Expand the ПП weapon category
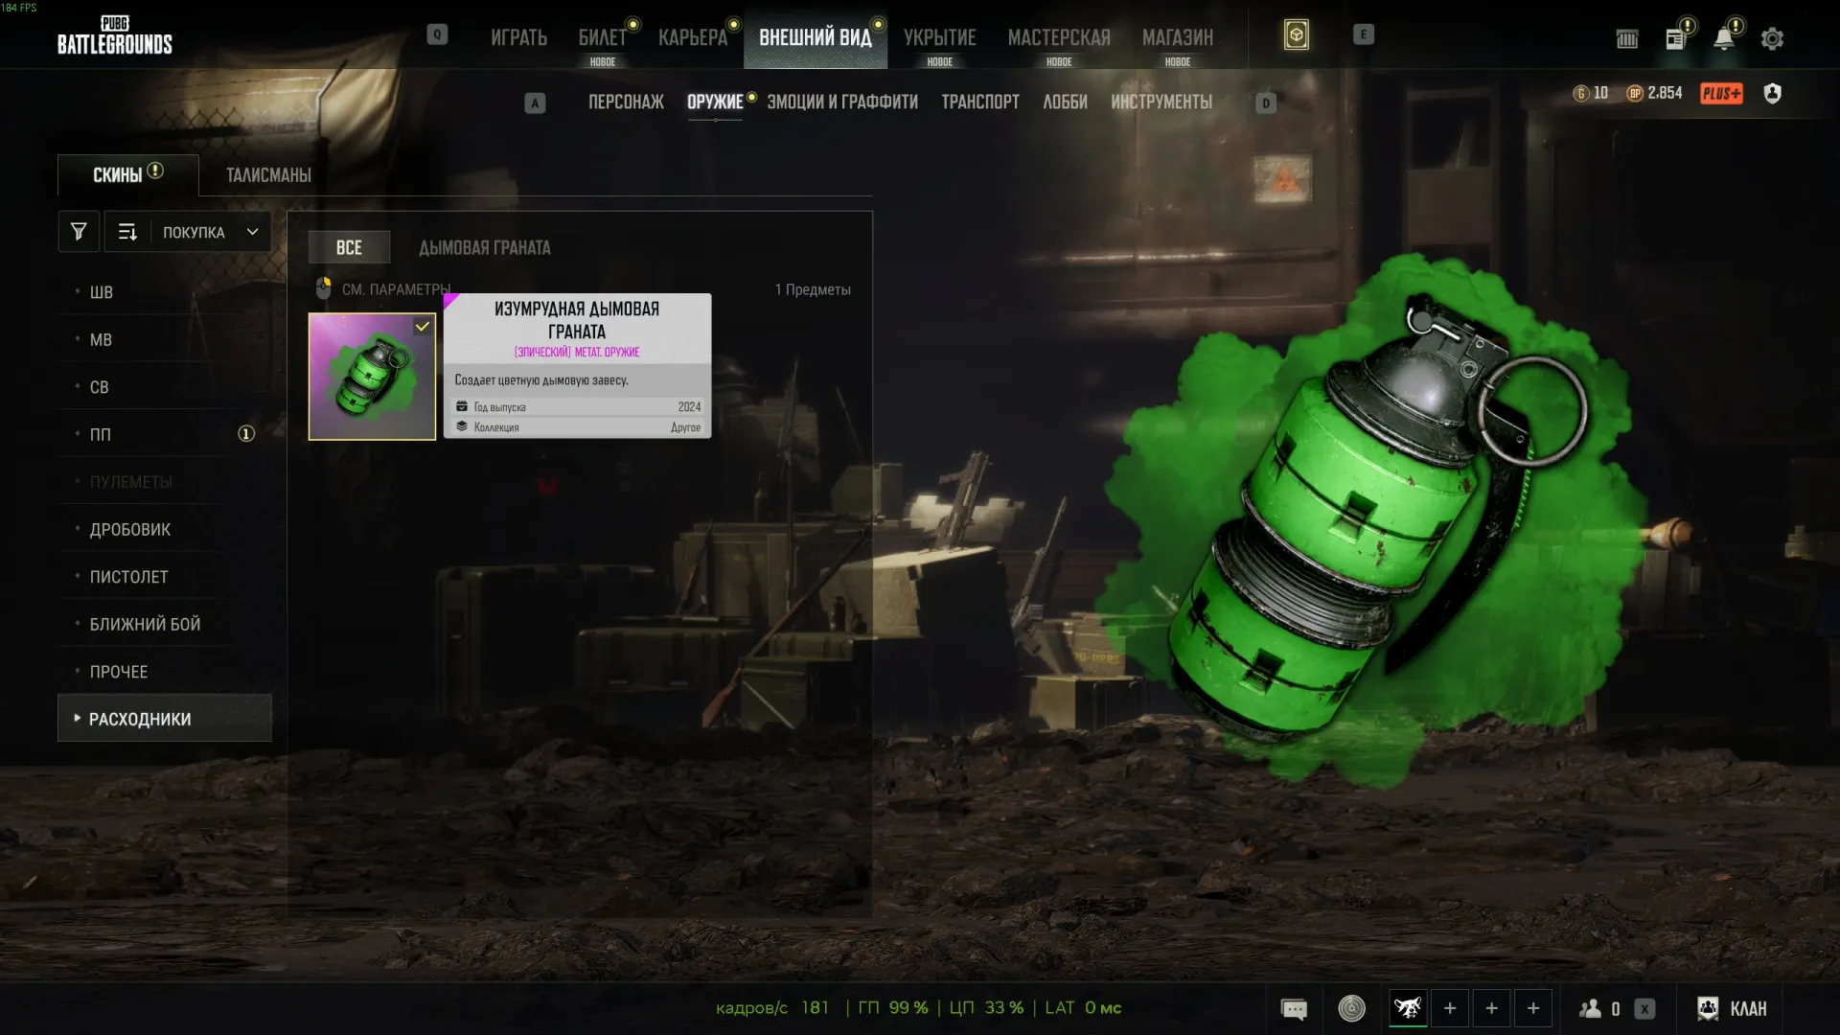Screen dimensions: 1840x1035 click(x=165, y=434)
